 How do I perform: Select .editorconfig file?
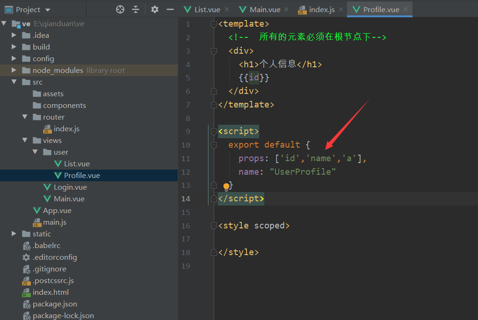[x=55, y=257]
